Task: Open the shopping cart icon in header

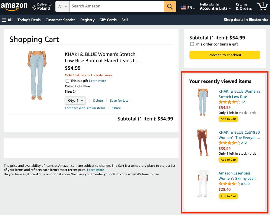Action: click(x=262, y=6)
